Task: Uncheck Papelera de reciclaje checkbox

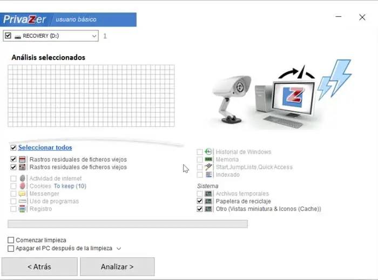Action: click(x=200, y=201)
